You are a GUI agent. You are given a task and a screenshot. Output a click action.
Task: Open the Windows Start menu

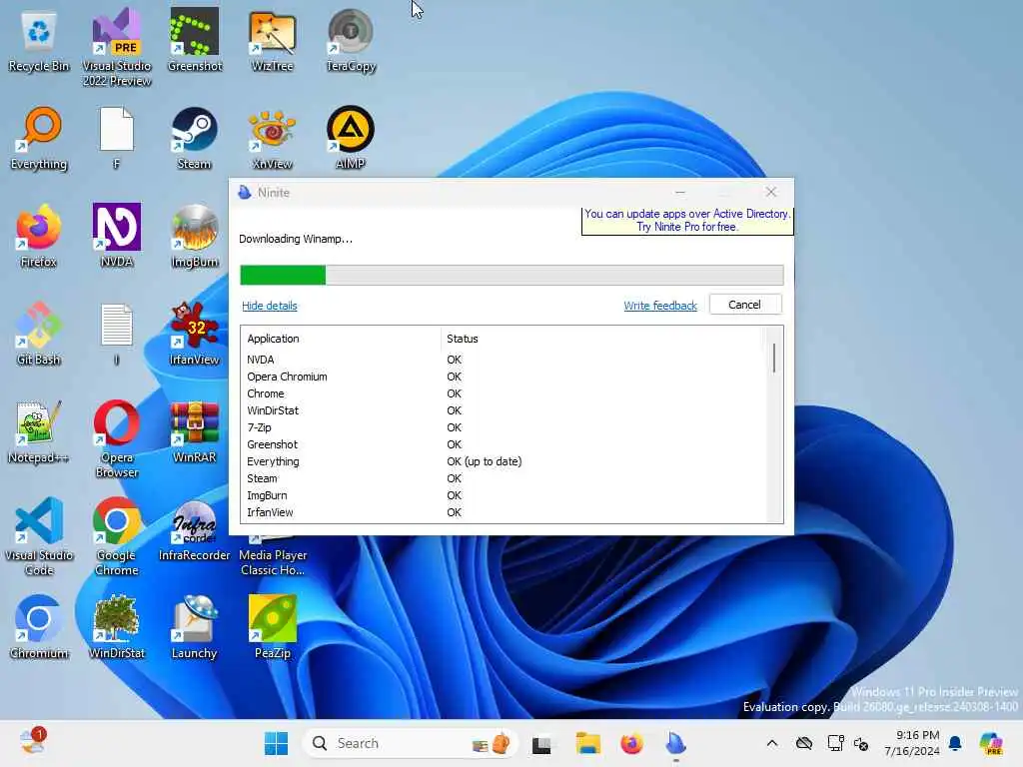click(x=276, y=743)
